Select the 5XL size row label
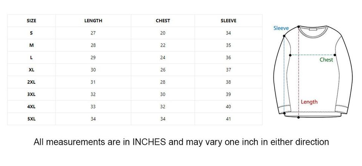Screen dimensions: 362x166 [x=31, y=119]
